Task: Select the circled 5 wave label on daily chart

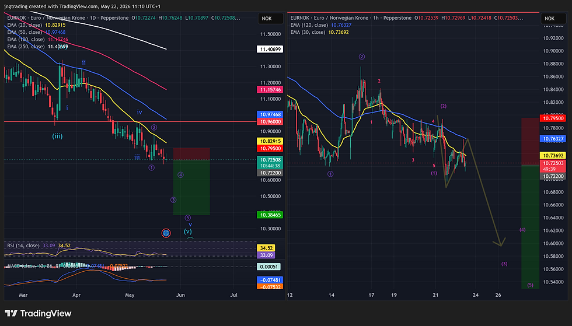Action: click(188, 218)
